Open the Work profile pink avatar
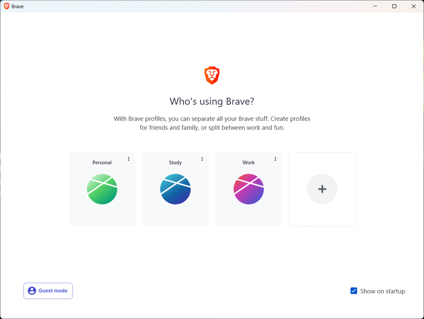424x319 pixels. click(x=249, y=189)
